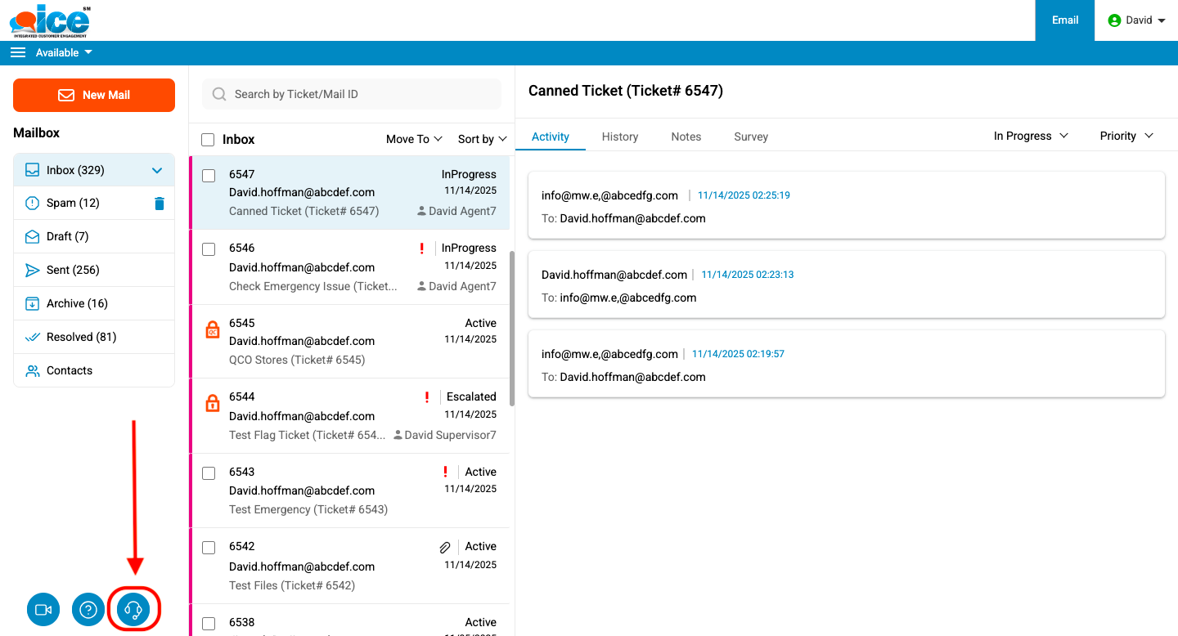This screenshot has height=636, width=1178.
Task: Open the In Progress status dropdown
Action: point(1030,136)
